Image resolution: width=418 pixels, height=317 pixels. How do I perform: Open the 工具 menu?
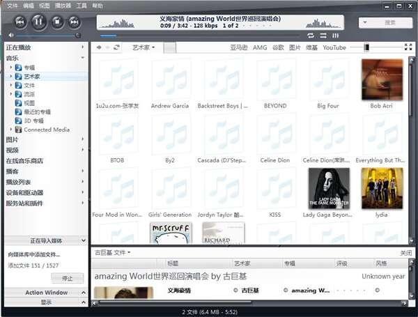[x=82, y=5]
